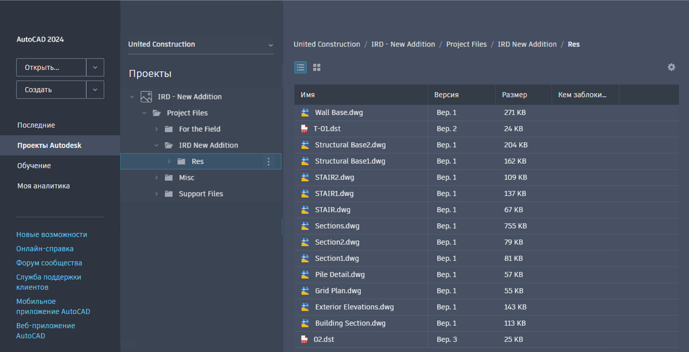Open the dropdown arrow next to Создать
The width and height of the screenshot is (689, 352).
coord(95,90)
